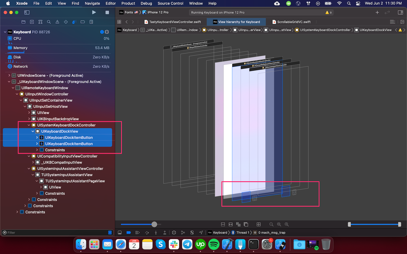Zoom in the hierarchy canvas
The width and height of the screenshot is (407, 254).
(287, 224)
